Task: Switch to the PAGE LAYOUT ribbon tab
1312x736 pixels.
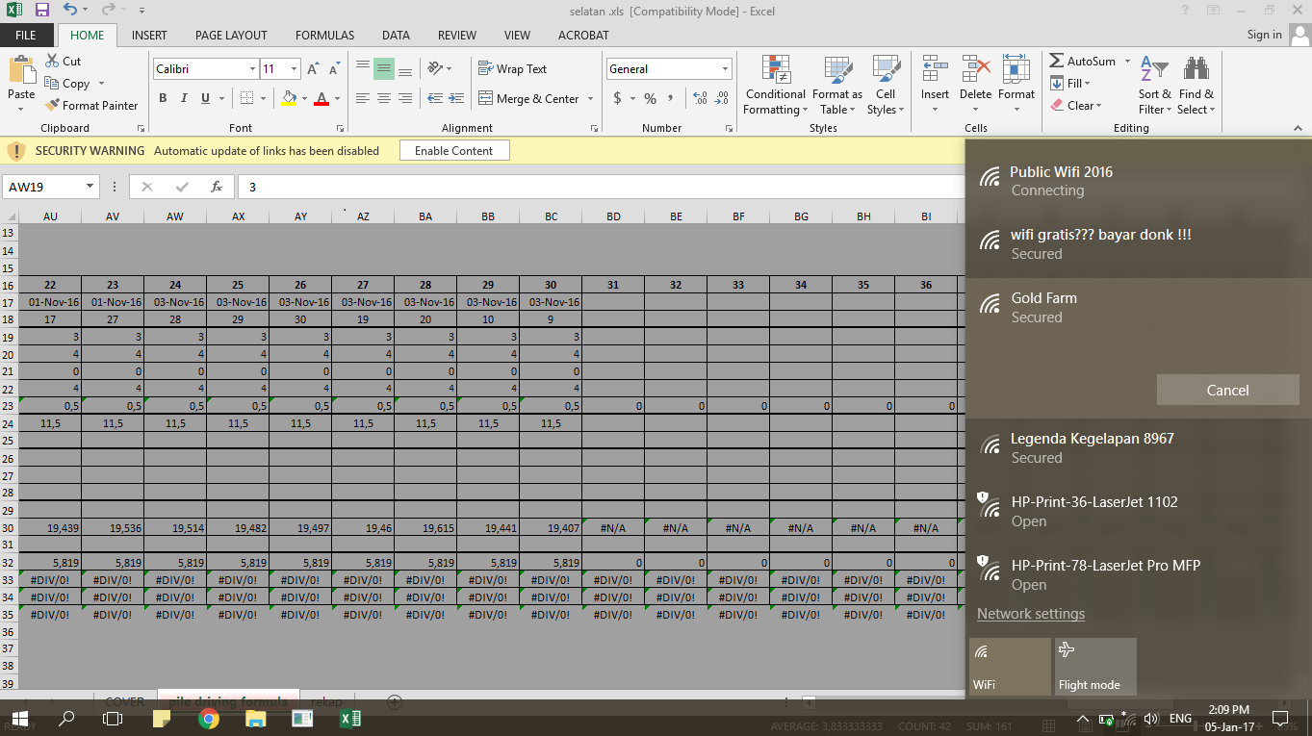Action: point(231,35)
